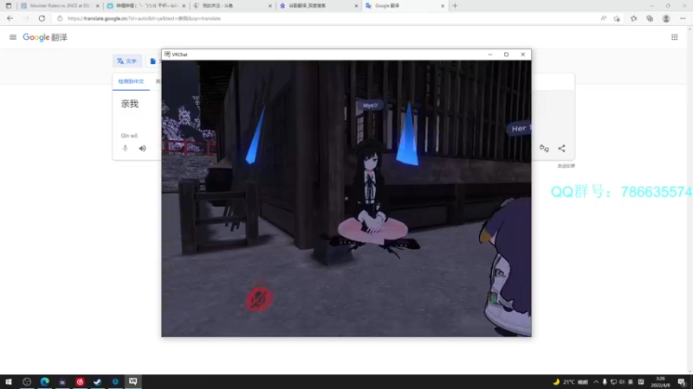This screenshot has width=693, height=389.
Task: Open the Windows Start menu
Action: [9, 381]
